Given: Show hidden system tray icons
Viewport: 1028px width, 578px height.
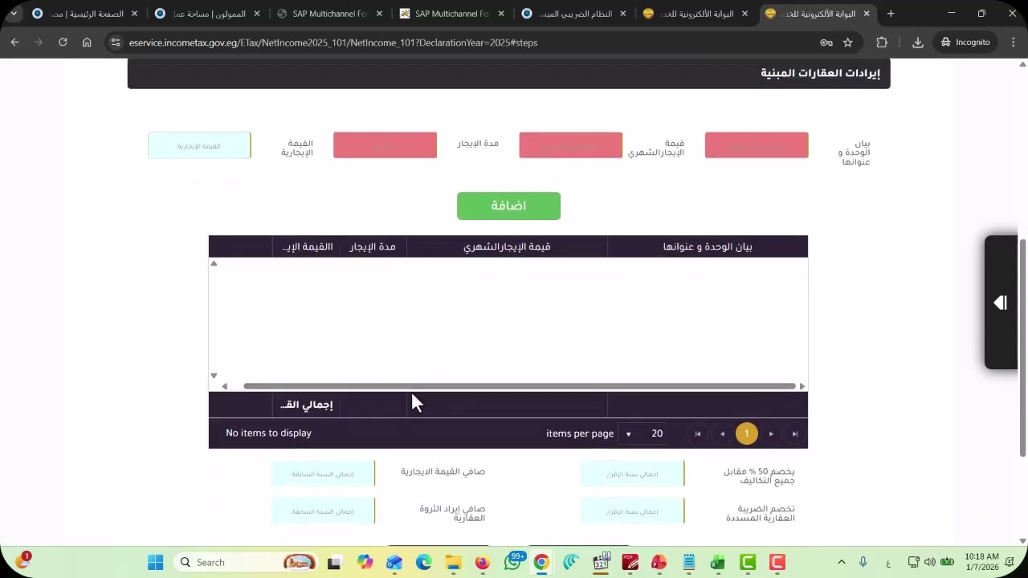Looking at the screenshot, I should click(841, 562).
